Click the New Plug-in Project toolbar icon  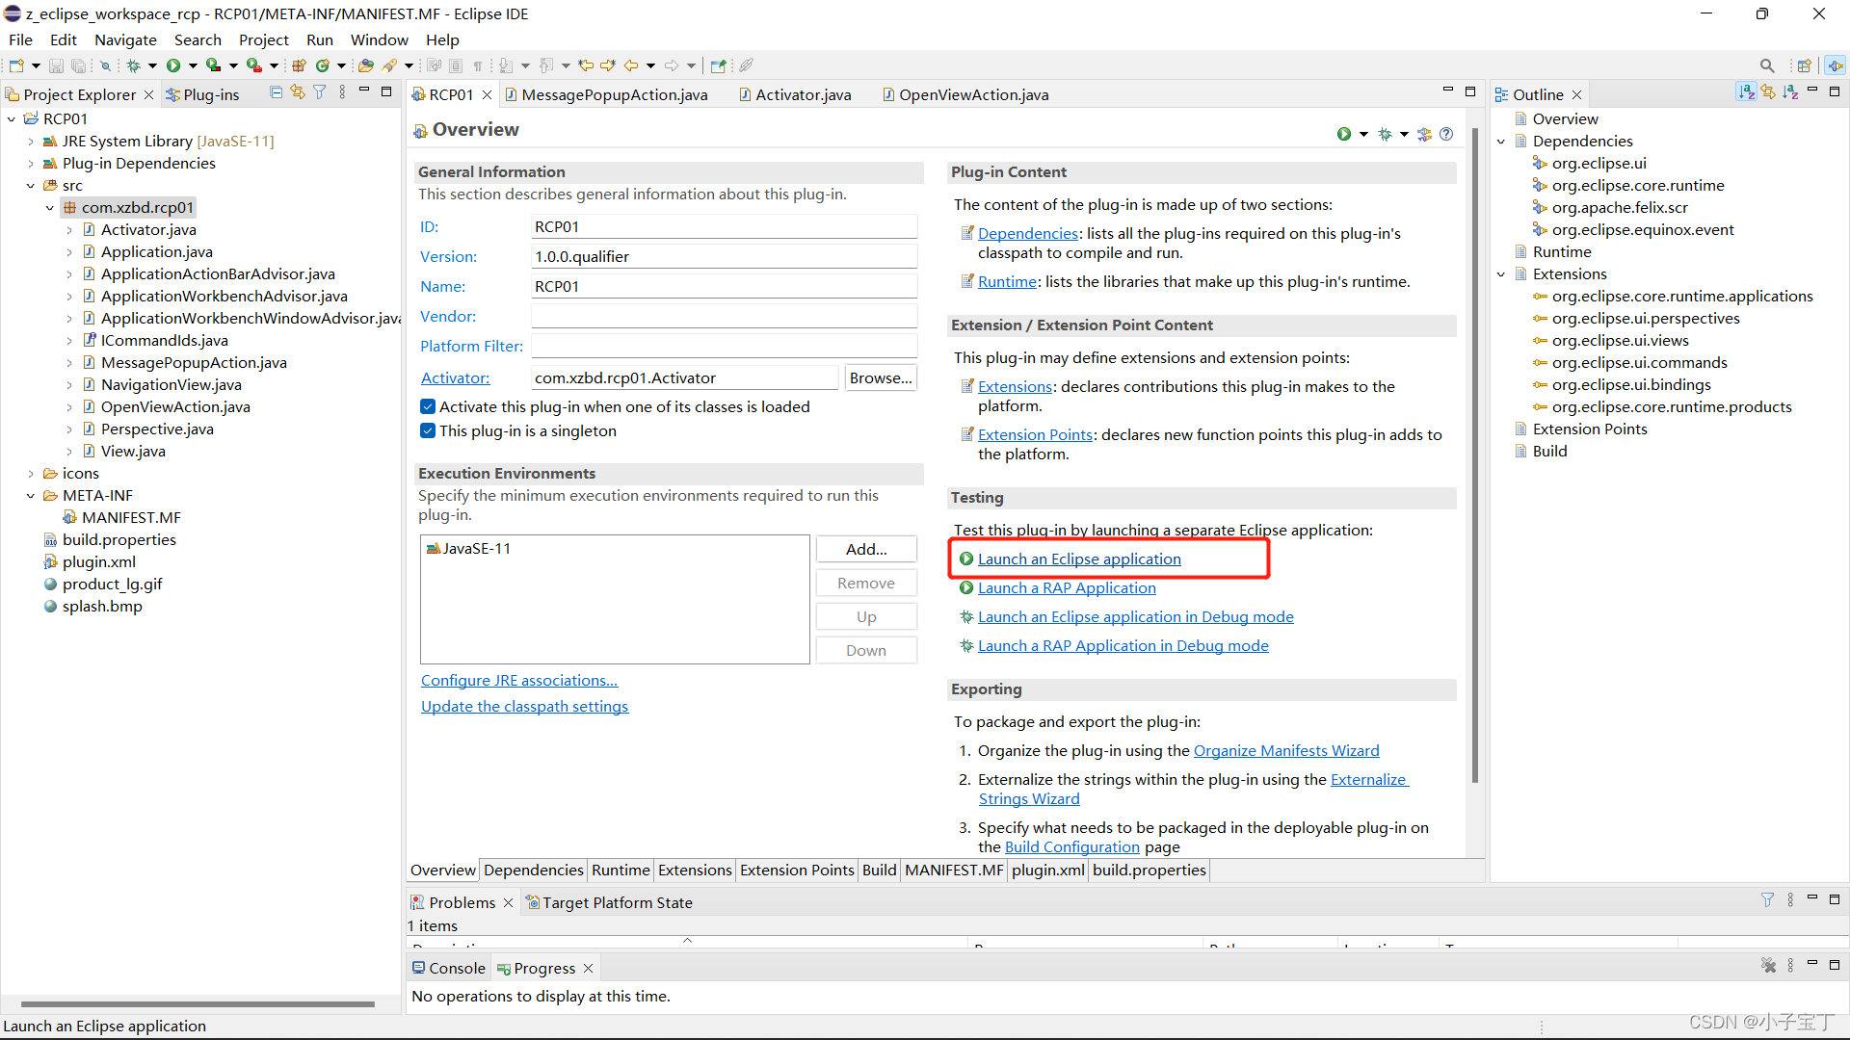(299, 65)
